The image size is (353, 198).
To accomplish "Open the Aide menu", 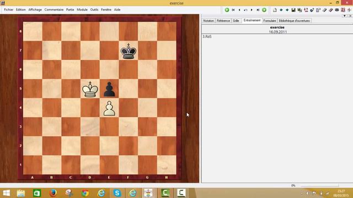I will 117,10.
